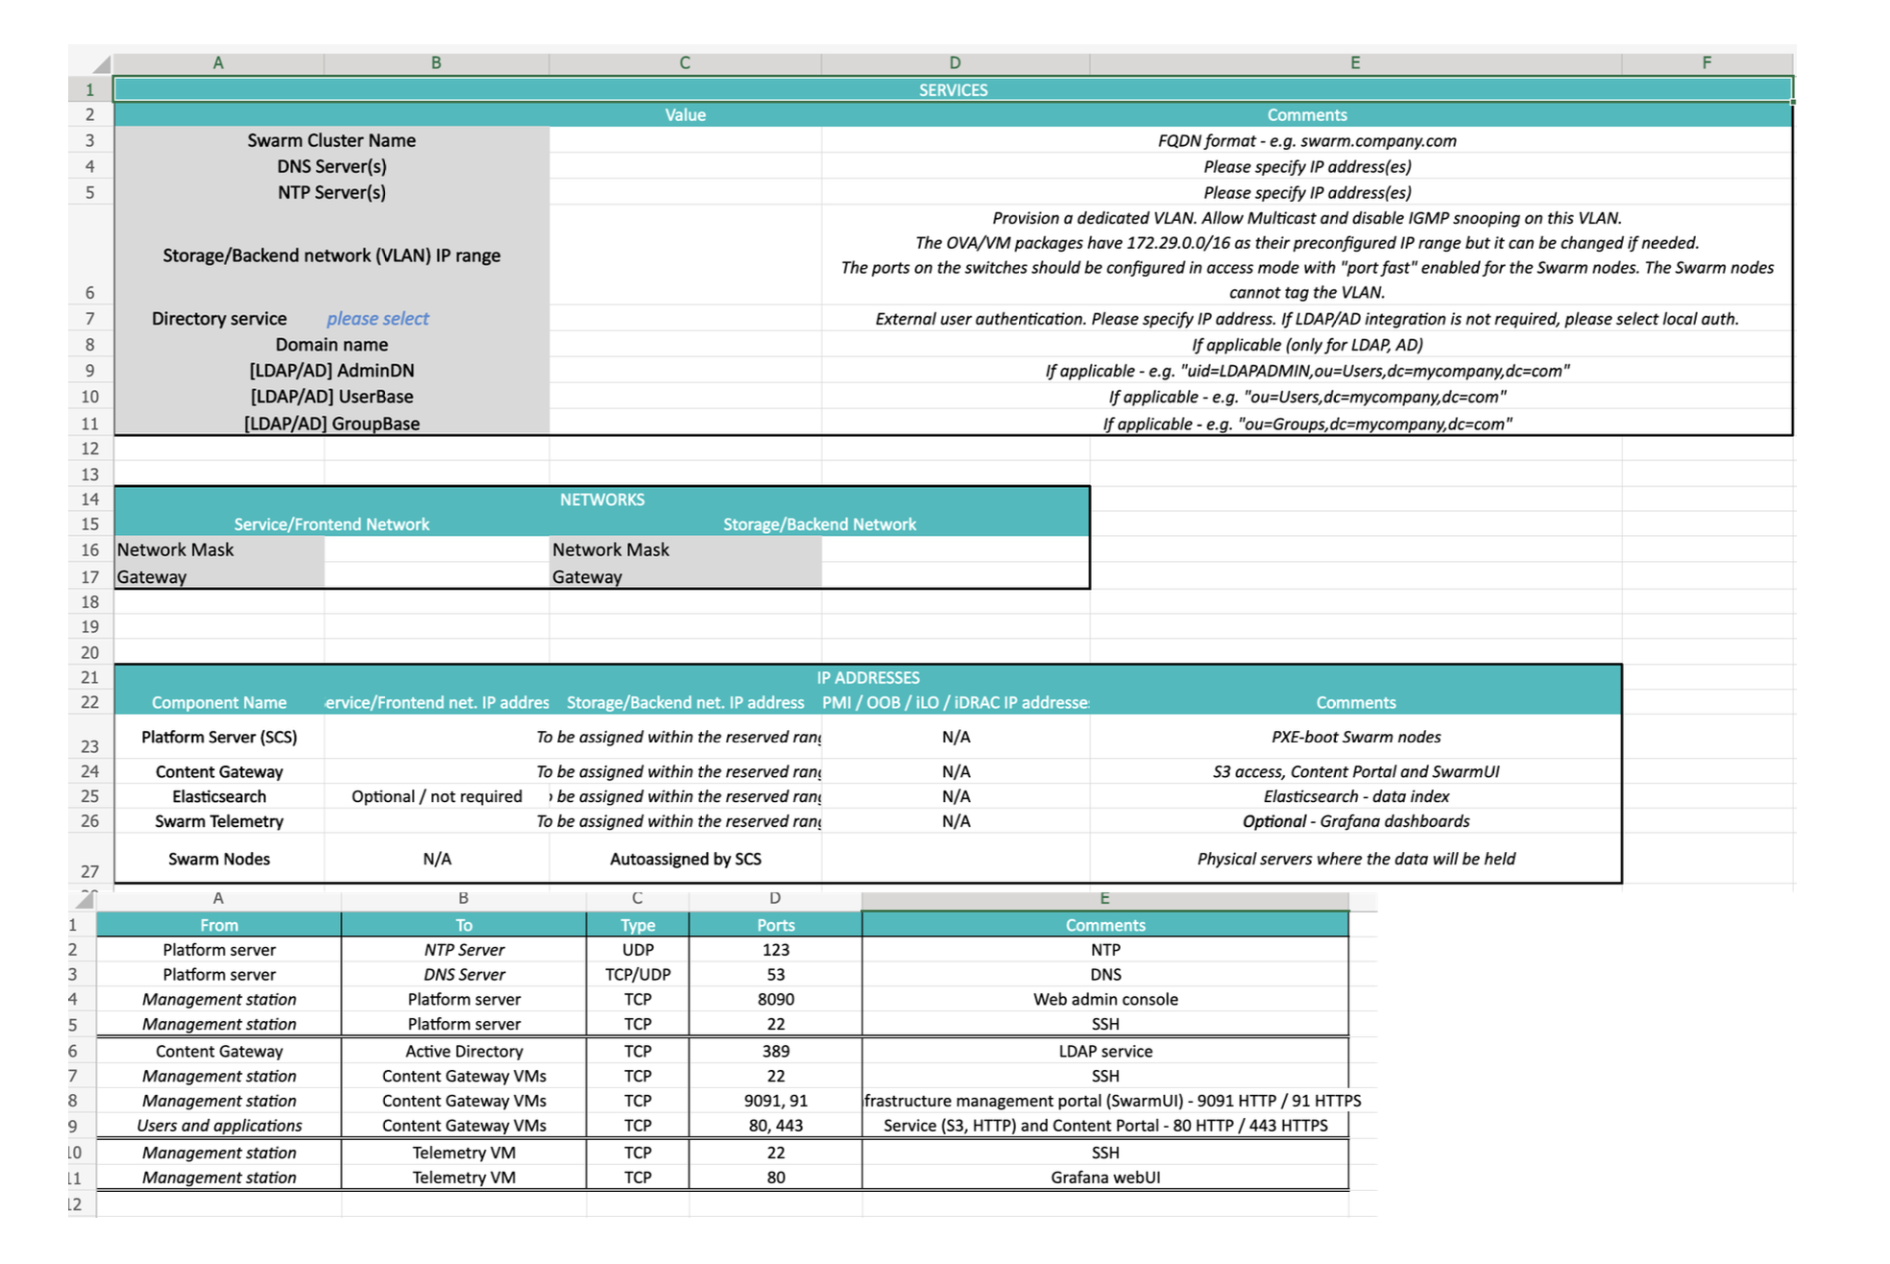Click the Swarm Cluster Name value cell
The image size is (1890, 1264).
pos(685,141)
